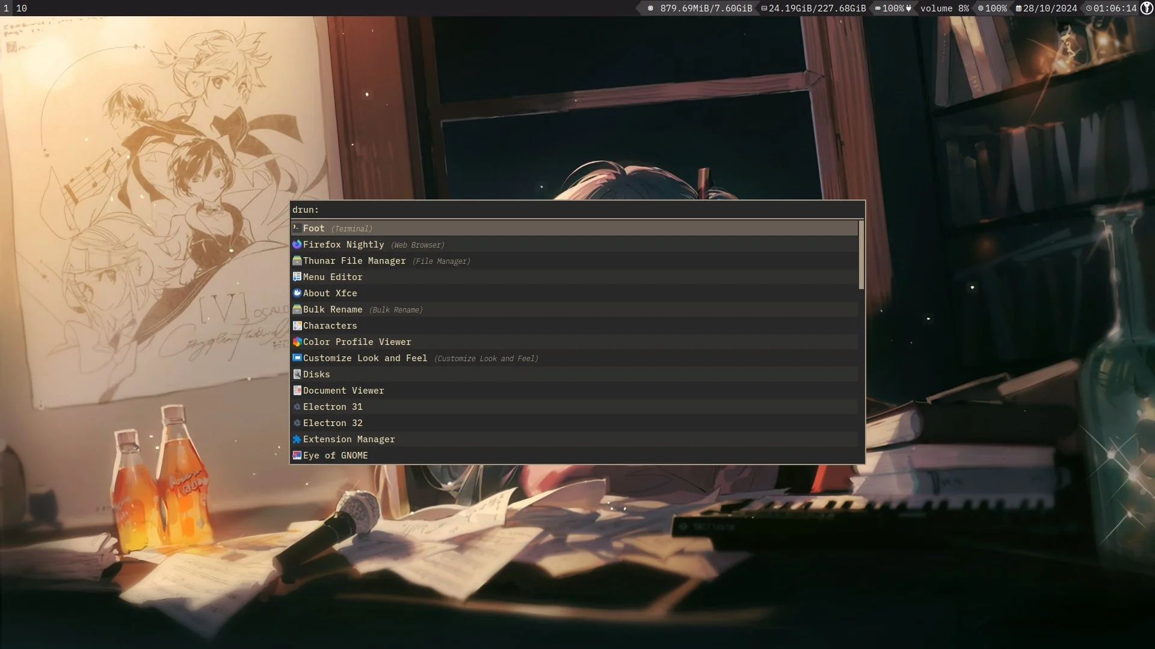Switch to workspace 10 in the bar
The height and width of the screenshot is (649, 1155).
21,8
